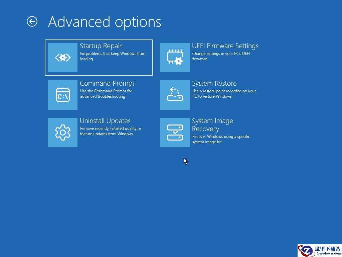Click the 'Advanced options' heading
Viewport: 342px width, 257px height.
(105, 22)
